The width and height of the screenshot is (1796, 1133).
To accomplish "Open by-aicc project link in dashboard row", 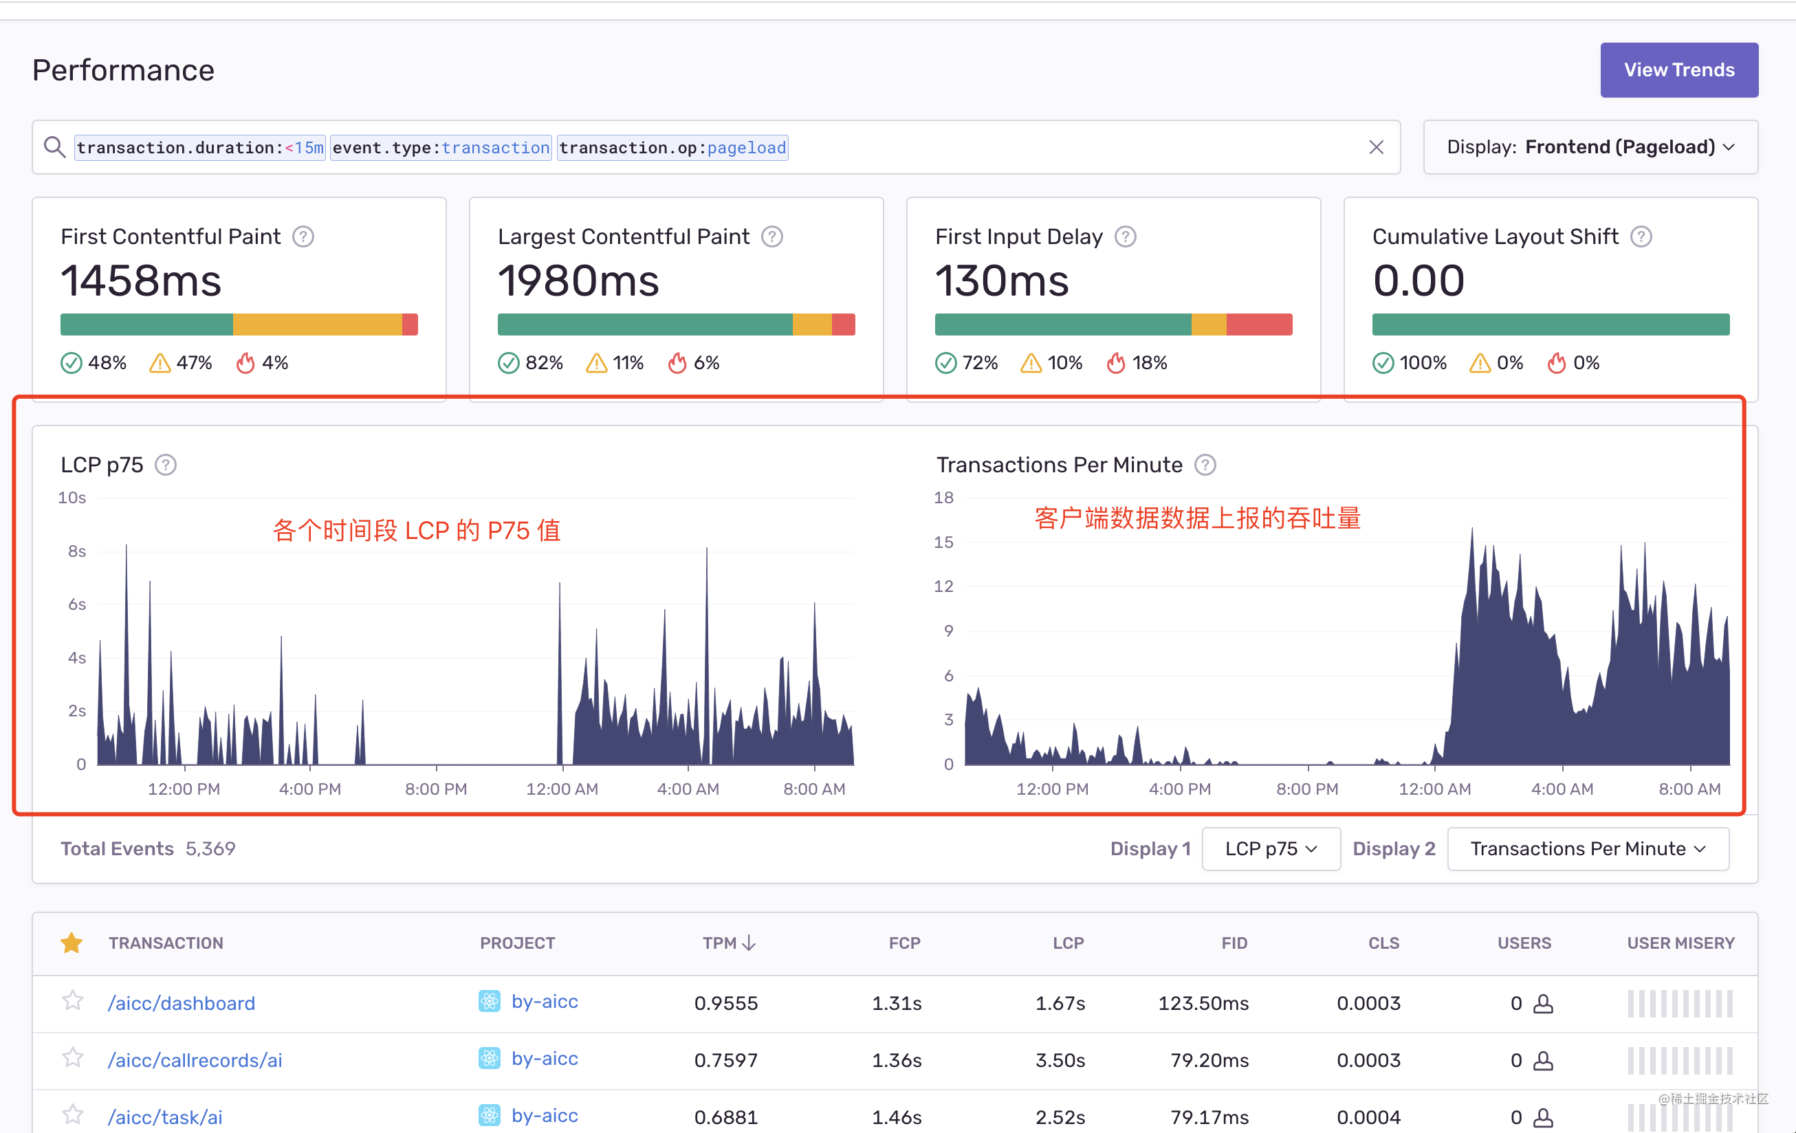I will (x=545, y=1001).
